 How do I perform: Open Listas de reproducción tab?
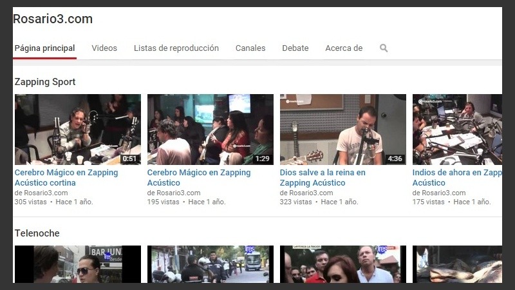(x=176, y=48)
